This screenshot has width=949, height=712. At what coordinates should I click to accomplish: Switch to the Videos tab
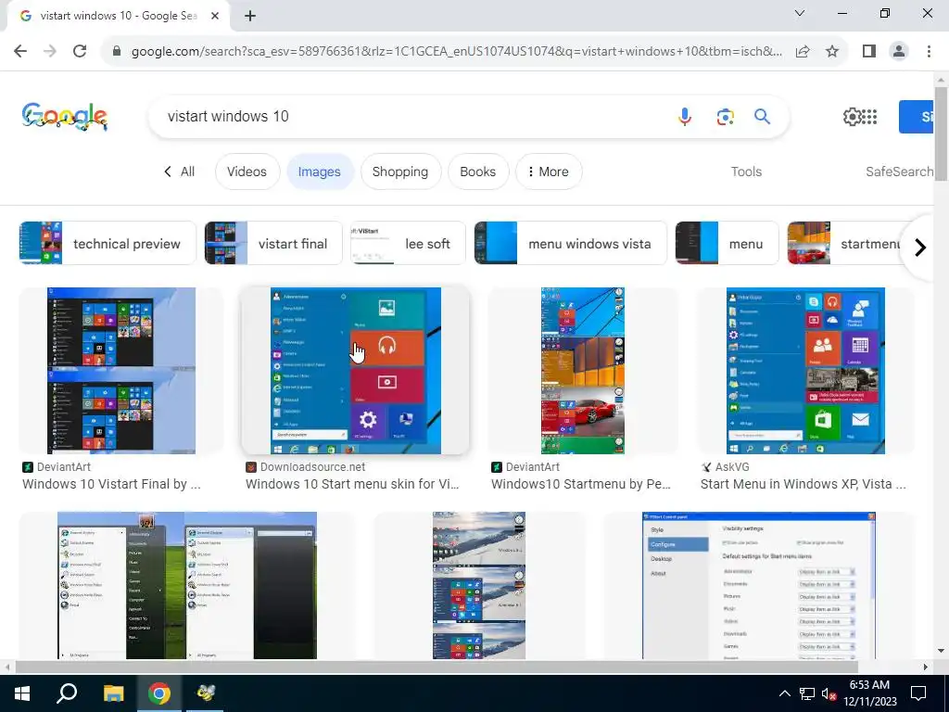click(247, 172)
